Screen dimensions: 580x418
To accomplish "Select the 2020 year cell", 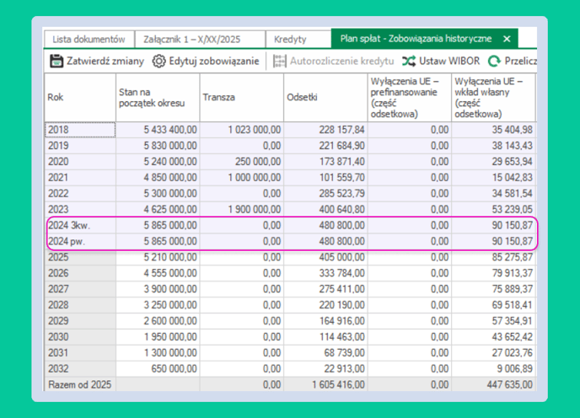I will pos(80,162).
